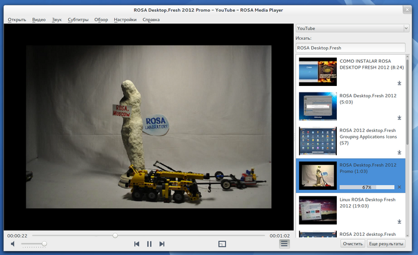Screen dimensions: 418x255
Task: Open the Настройки menu
Action: pos(125,20)
